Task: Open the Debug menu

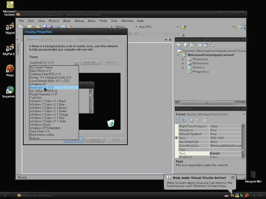Action: coord(79,21)
